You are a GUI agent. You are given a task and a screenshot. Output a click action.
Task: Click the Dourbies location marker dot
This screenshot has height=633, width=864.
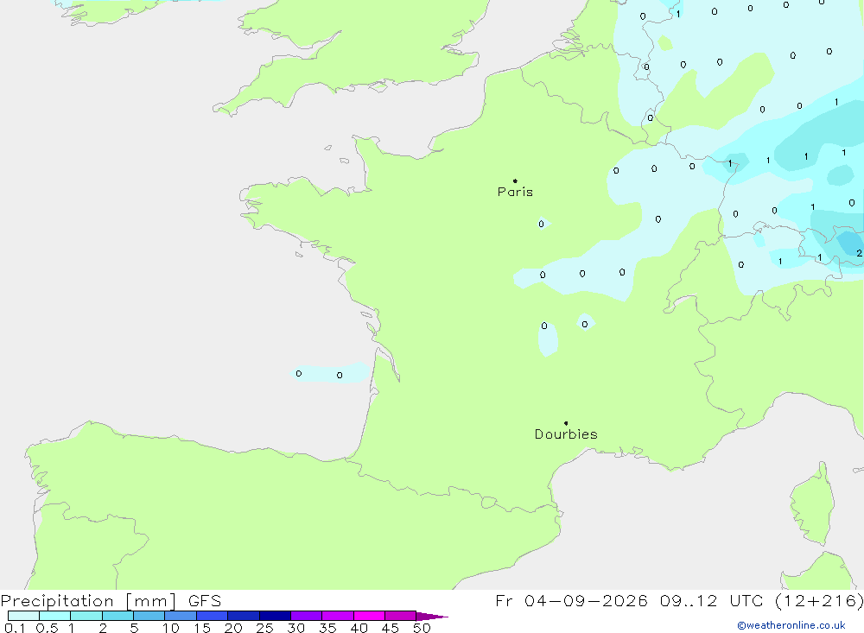(566, 423)
